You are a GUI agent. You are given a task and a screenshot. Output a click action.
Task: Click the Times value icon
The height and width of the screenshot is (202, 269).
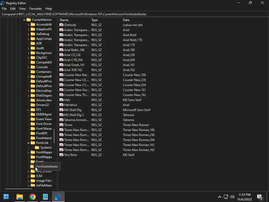61,125
